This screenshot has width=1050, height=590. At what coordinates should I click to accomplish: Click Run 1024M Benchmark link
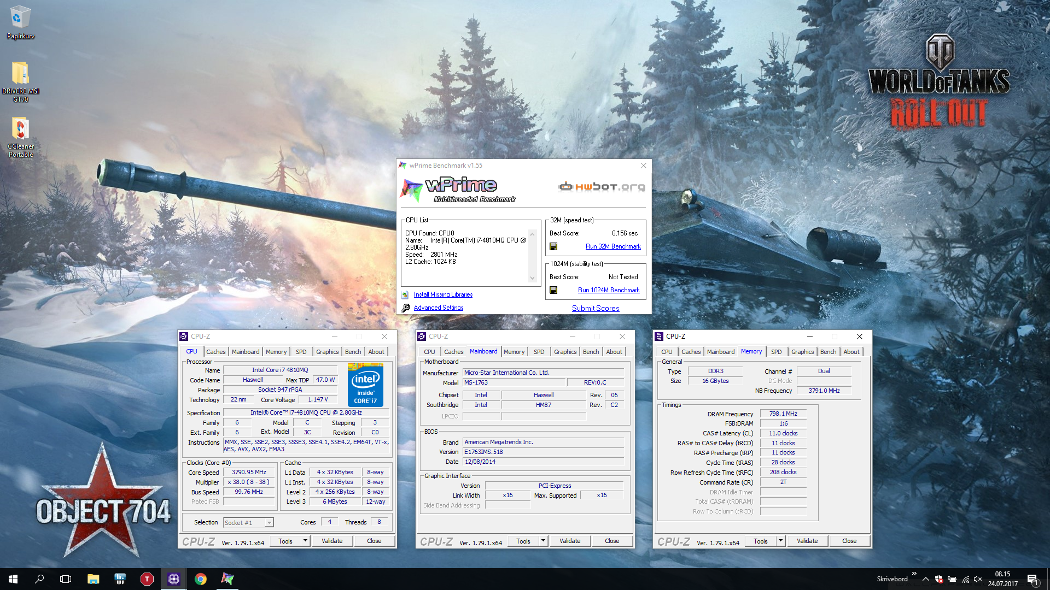coord(609,290)
